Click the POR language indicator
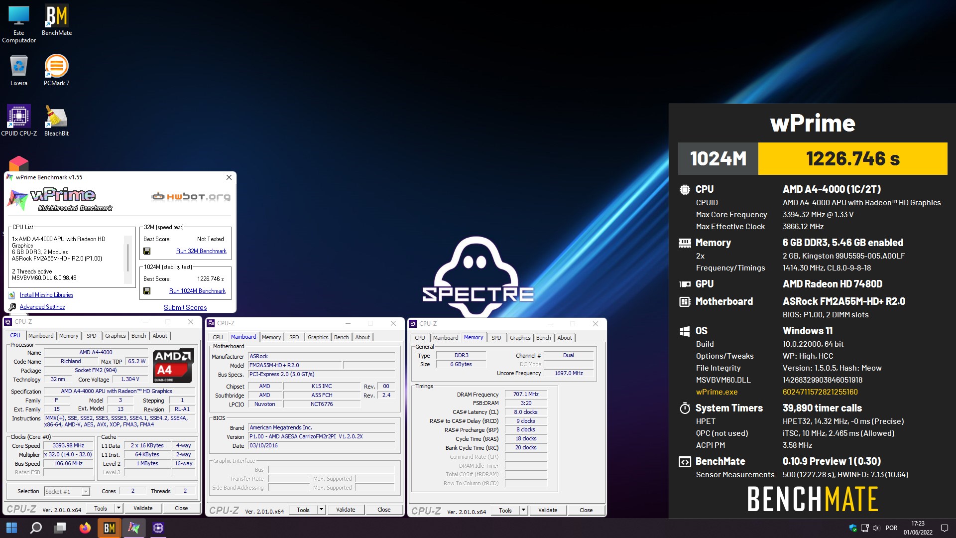956x538 pixels. 892,528
